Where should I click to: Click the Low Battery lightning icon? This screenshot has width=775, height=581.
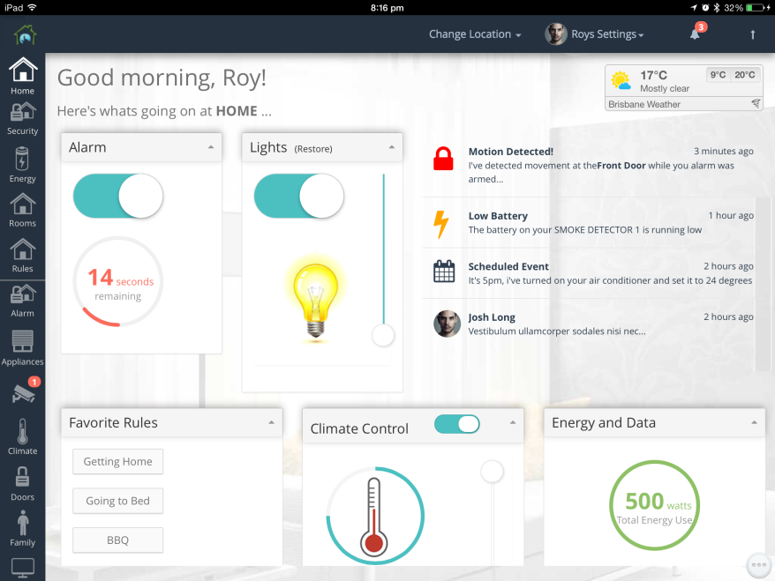tap(440, 224)
